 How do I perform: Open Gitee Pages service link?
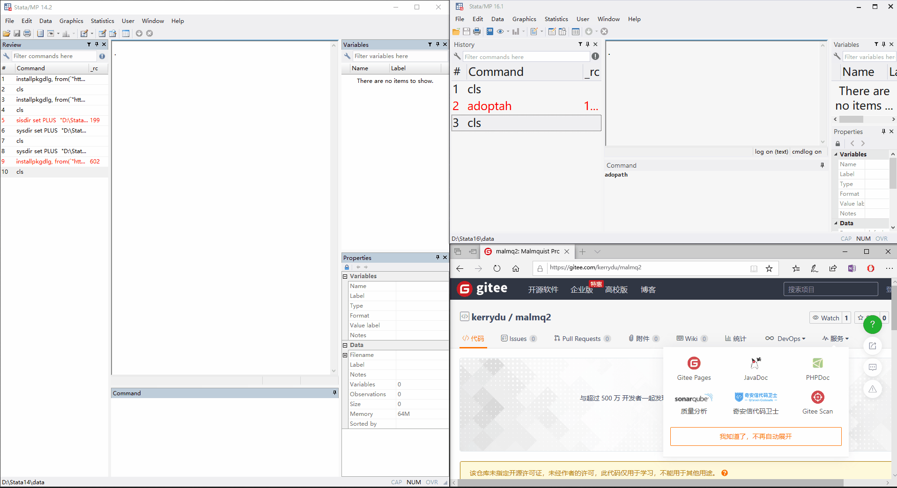pyautogui.click(x=694, y=369)
